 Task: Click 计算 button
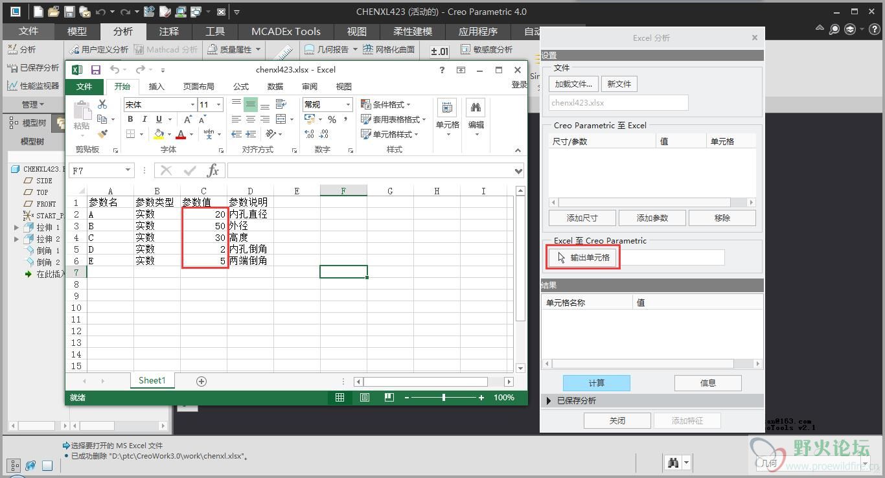pyautogui.click(x=596, y=383)
